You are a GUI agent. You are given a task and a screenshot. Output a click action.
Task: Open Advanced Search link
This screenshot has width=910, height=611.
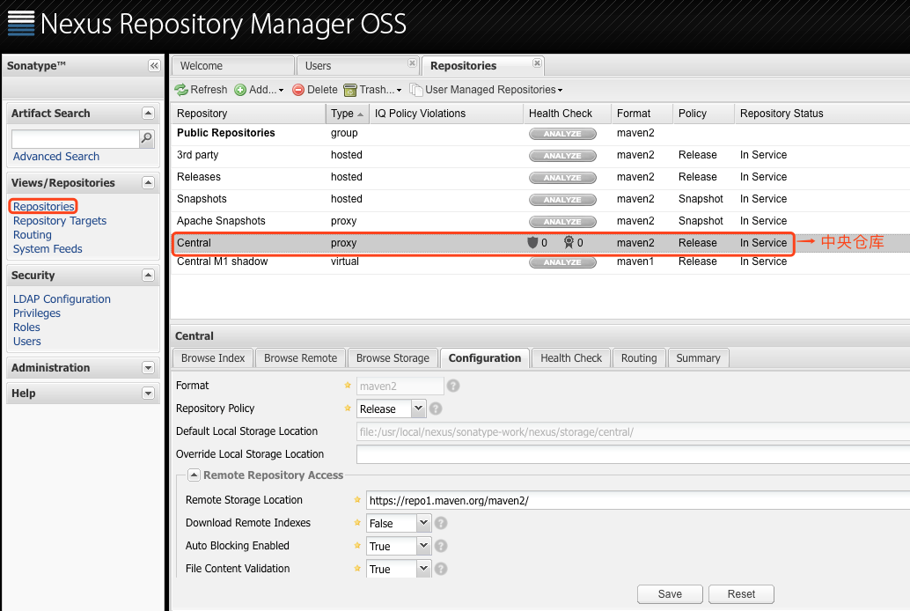coord(56,156)
